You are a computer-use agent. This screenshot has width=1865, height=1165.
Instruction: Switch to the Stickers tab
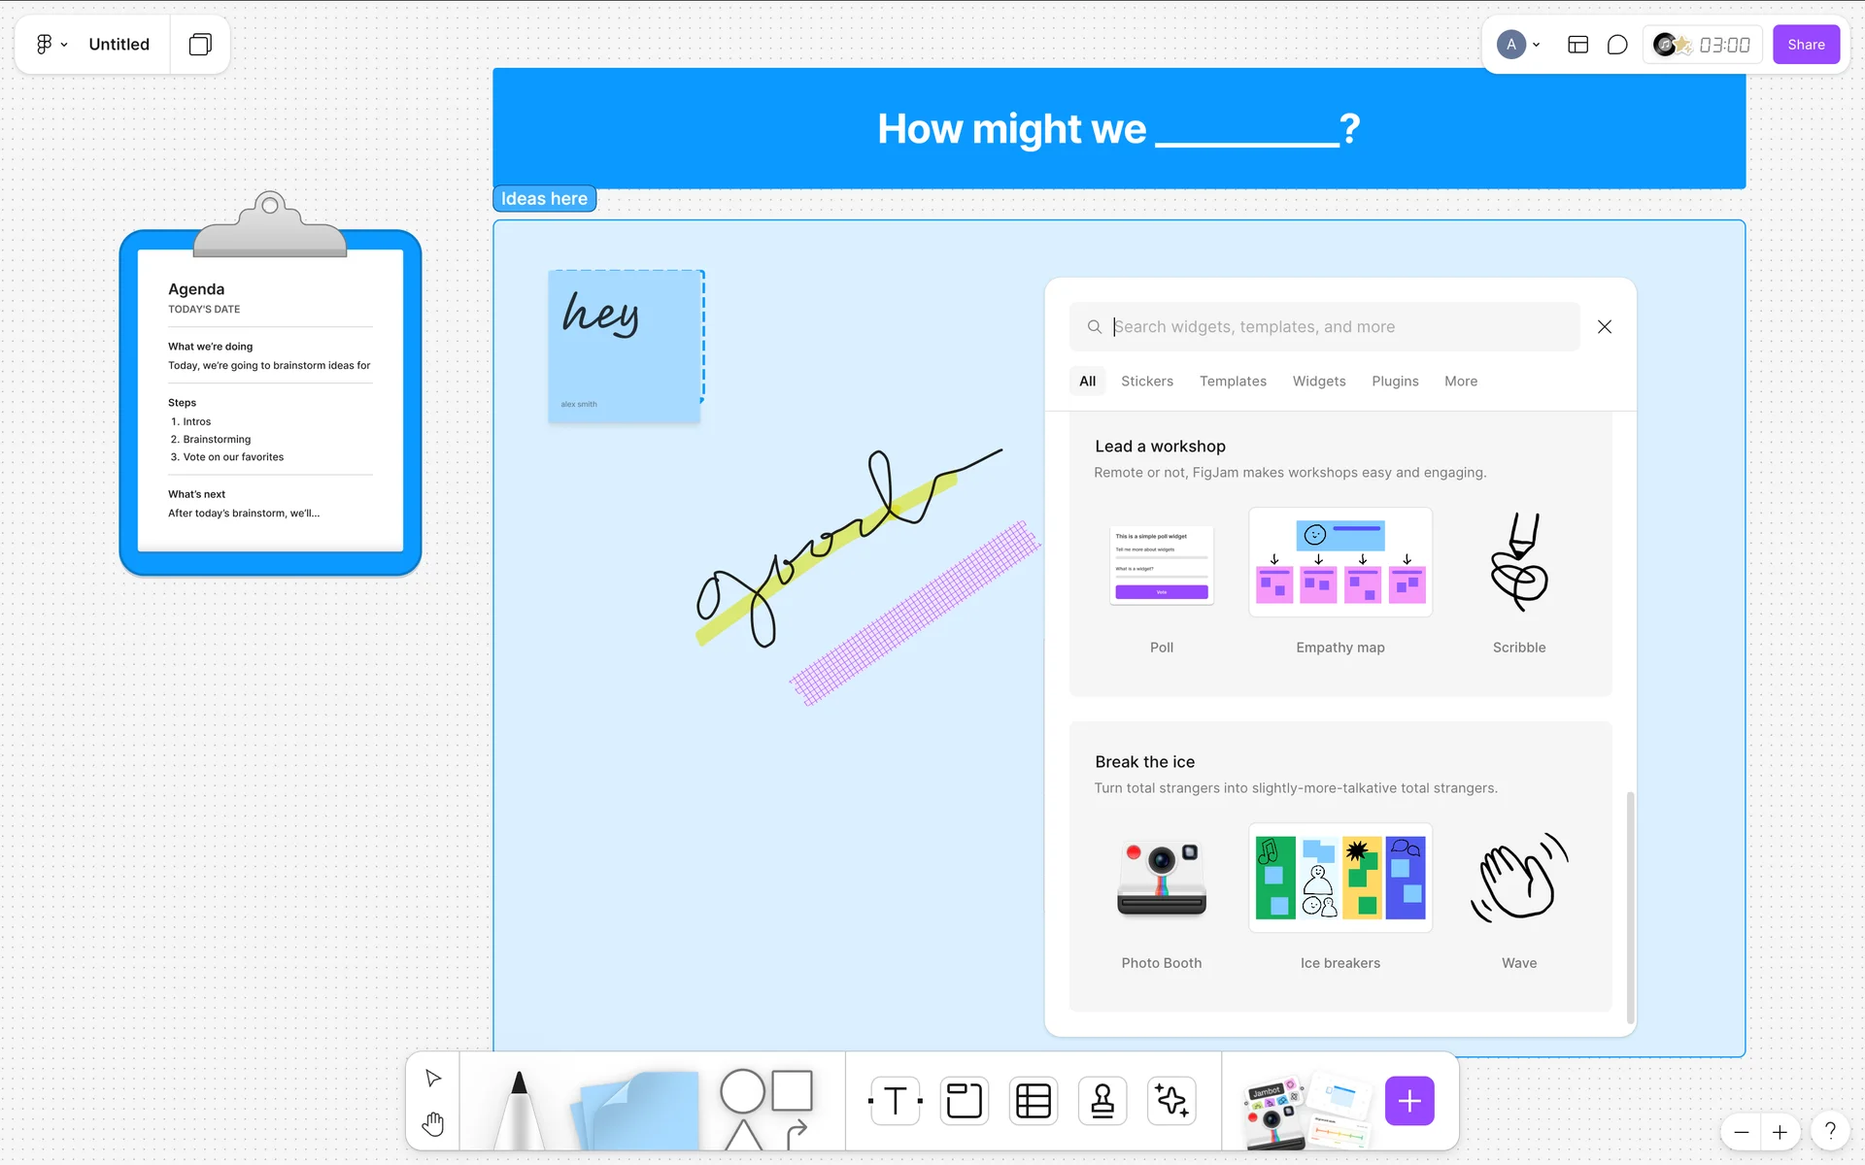[x=1146, y=382]
